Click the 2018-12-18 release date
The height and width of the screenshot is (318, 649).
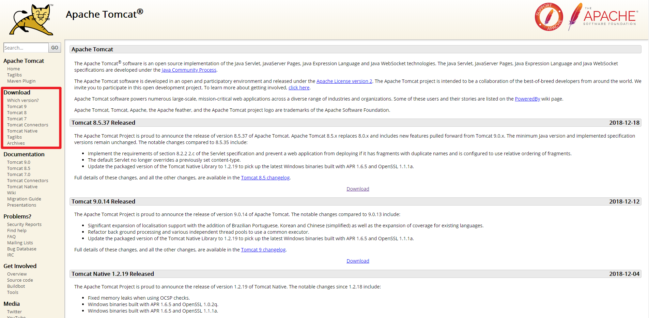click(x=624, y=123)
